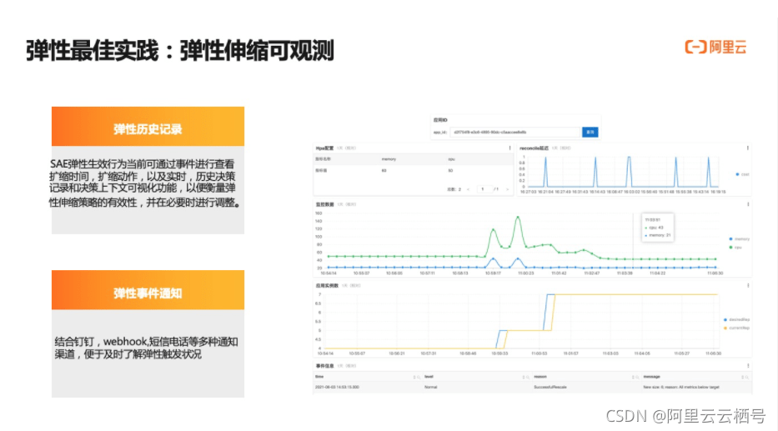Image resolution: width=778 pixels, height=431 pixels.
Task: Select the Hpa配置 panel title
Action: coord(325,148)
